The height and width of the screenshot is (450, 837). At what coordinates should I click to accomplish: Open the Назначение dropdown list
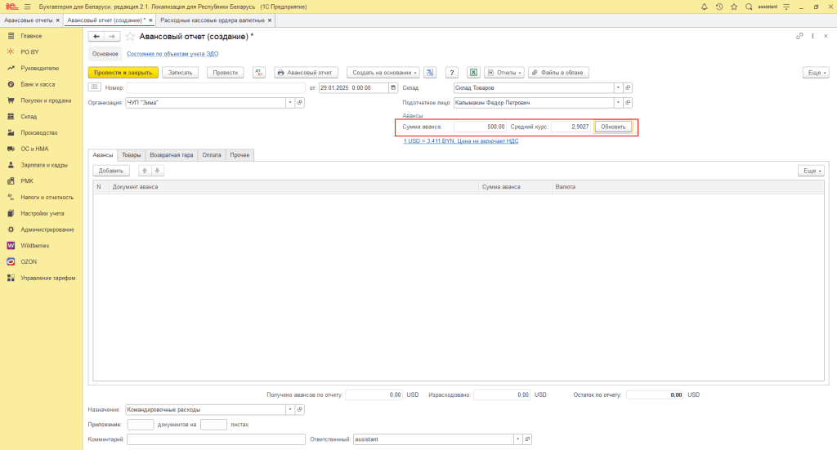tap(290, 409)
